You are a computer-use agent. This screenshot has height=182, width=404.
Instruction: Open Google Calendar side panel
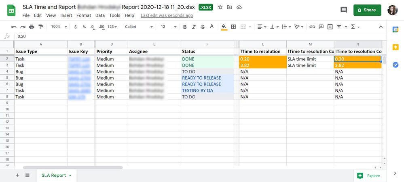[x=396, y=29]
